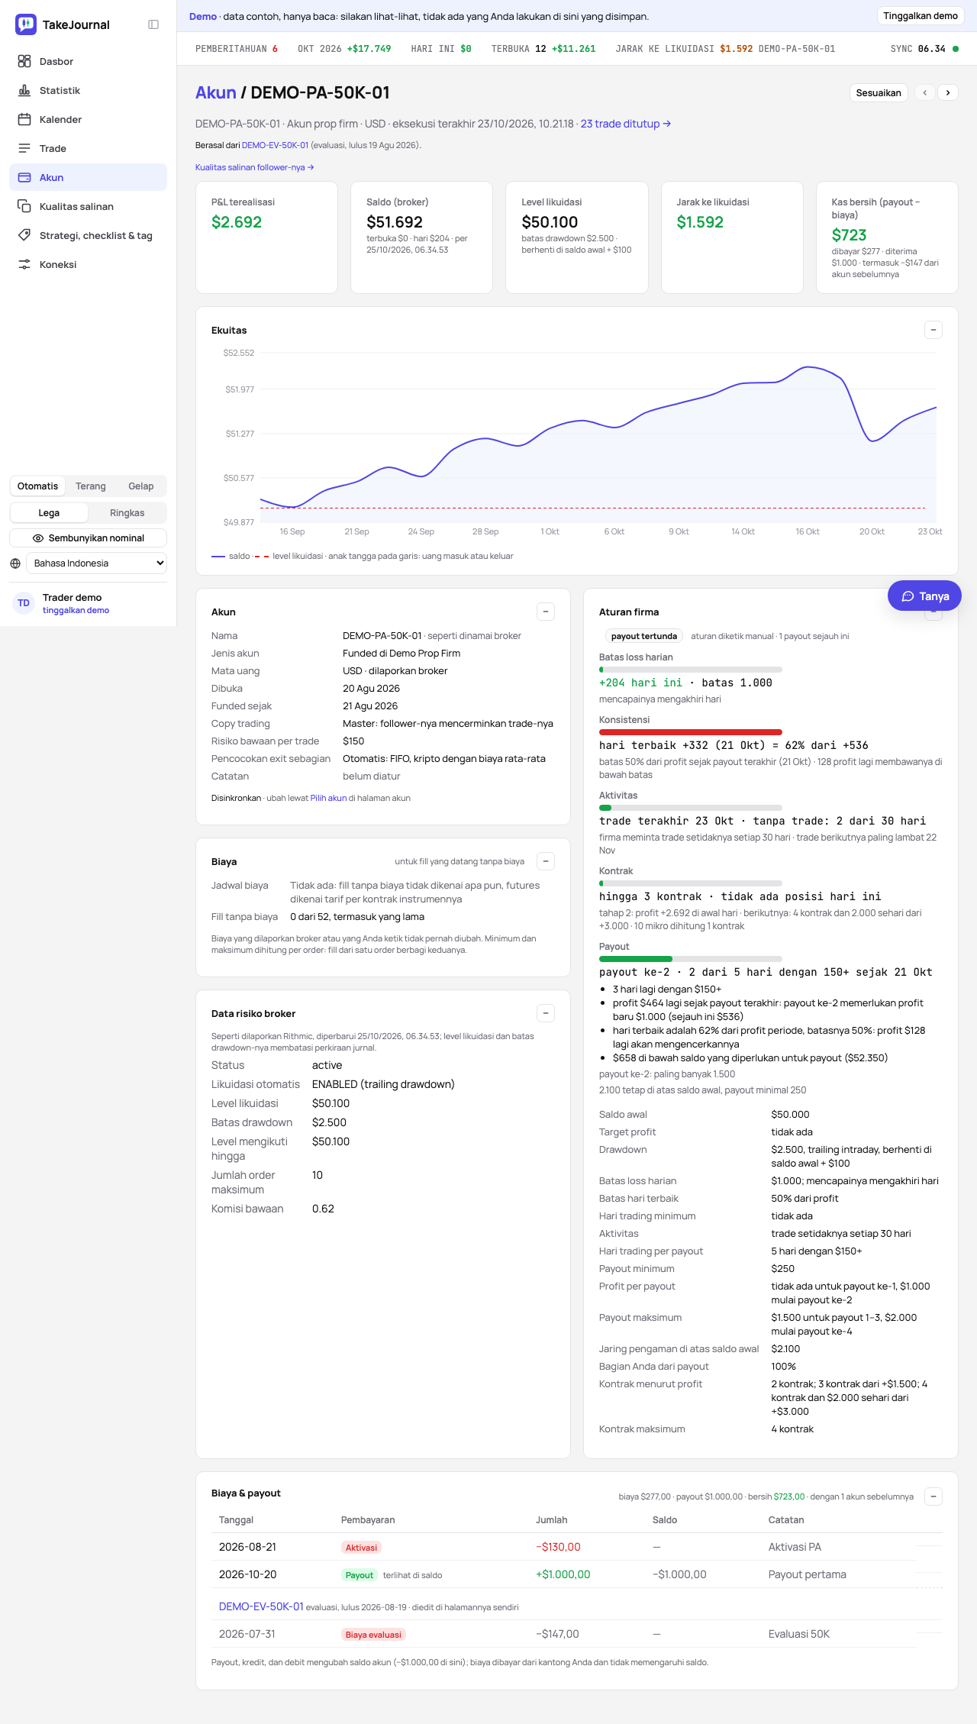
Task: Click the Strategi, checklist & tag icon
Action: point(24,235)
